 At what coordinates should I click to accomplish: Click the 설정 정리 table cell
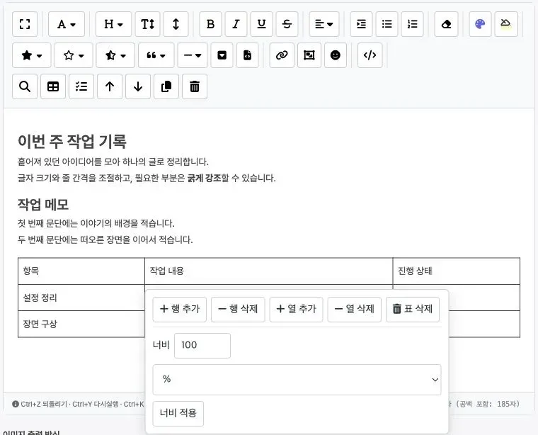tap(81, 298)
